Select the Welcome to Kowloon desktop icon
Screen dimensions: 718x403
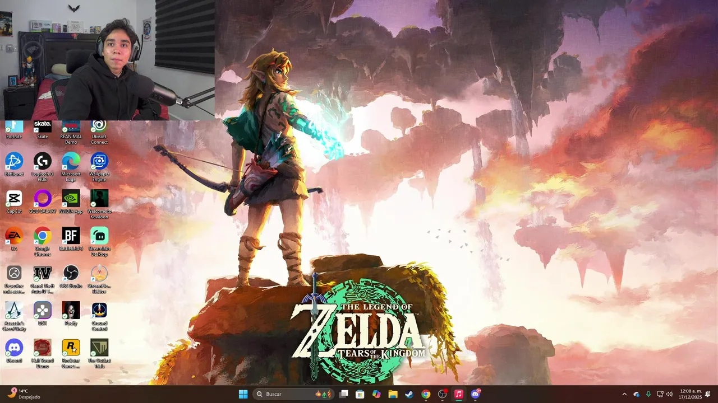click(x=99, y=204)
